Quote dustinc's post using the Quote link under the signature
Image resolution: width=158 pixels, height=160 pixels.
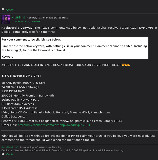10,154
